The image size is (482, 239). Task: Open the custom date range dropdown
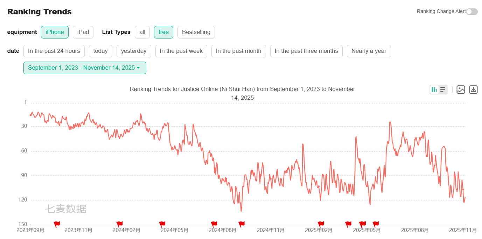point(84,68)
